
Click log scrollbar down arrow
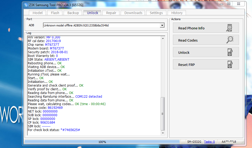pyautogui.click(x=163, y=133)
